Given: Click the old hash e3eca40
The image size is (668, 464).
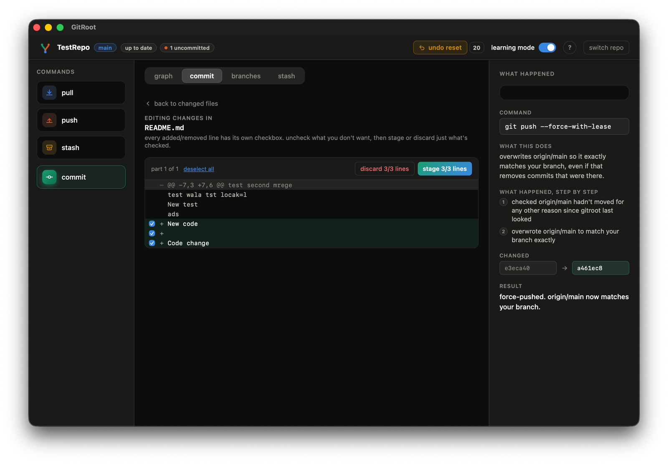Looking at the screenshot, I should tap(528, 268).
